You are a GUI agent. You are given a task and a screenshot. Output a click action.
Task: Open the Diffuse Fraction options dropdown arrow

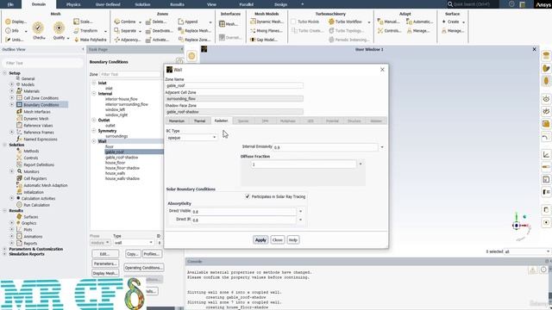pos(361,164)
